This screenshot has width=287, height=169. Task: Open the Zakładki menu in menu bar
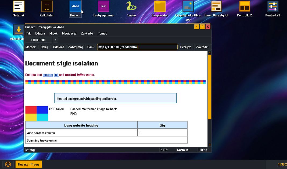(87, 34)
